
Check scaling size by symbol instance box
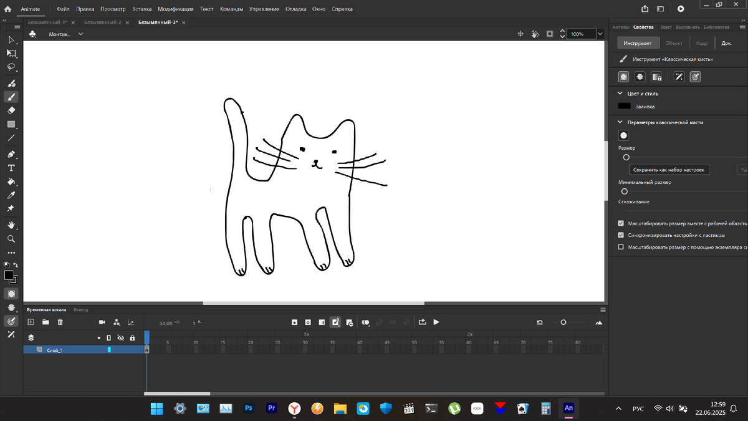[x=621, y=247]
